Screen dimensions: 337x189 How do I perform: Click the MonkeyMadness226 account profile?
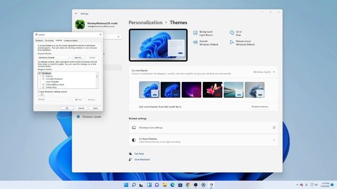pos(96,25)
